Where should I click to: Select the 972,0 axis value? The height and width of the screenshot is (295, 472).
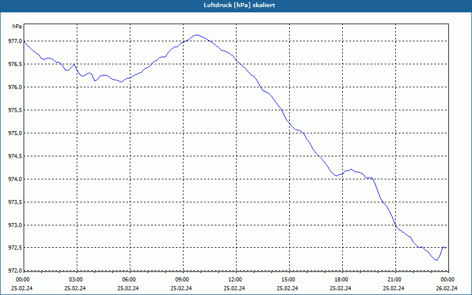point(15,271)
